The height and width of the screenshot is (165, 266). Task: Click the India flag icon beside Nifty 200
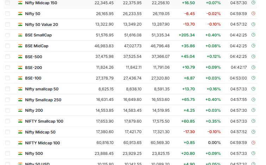point(20,110)
